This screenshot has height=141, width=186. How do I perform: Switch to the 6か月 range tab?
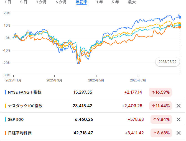(x=61, y=2)
